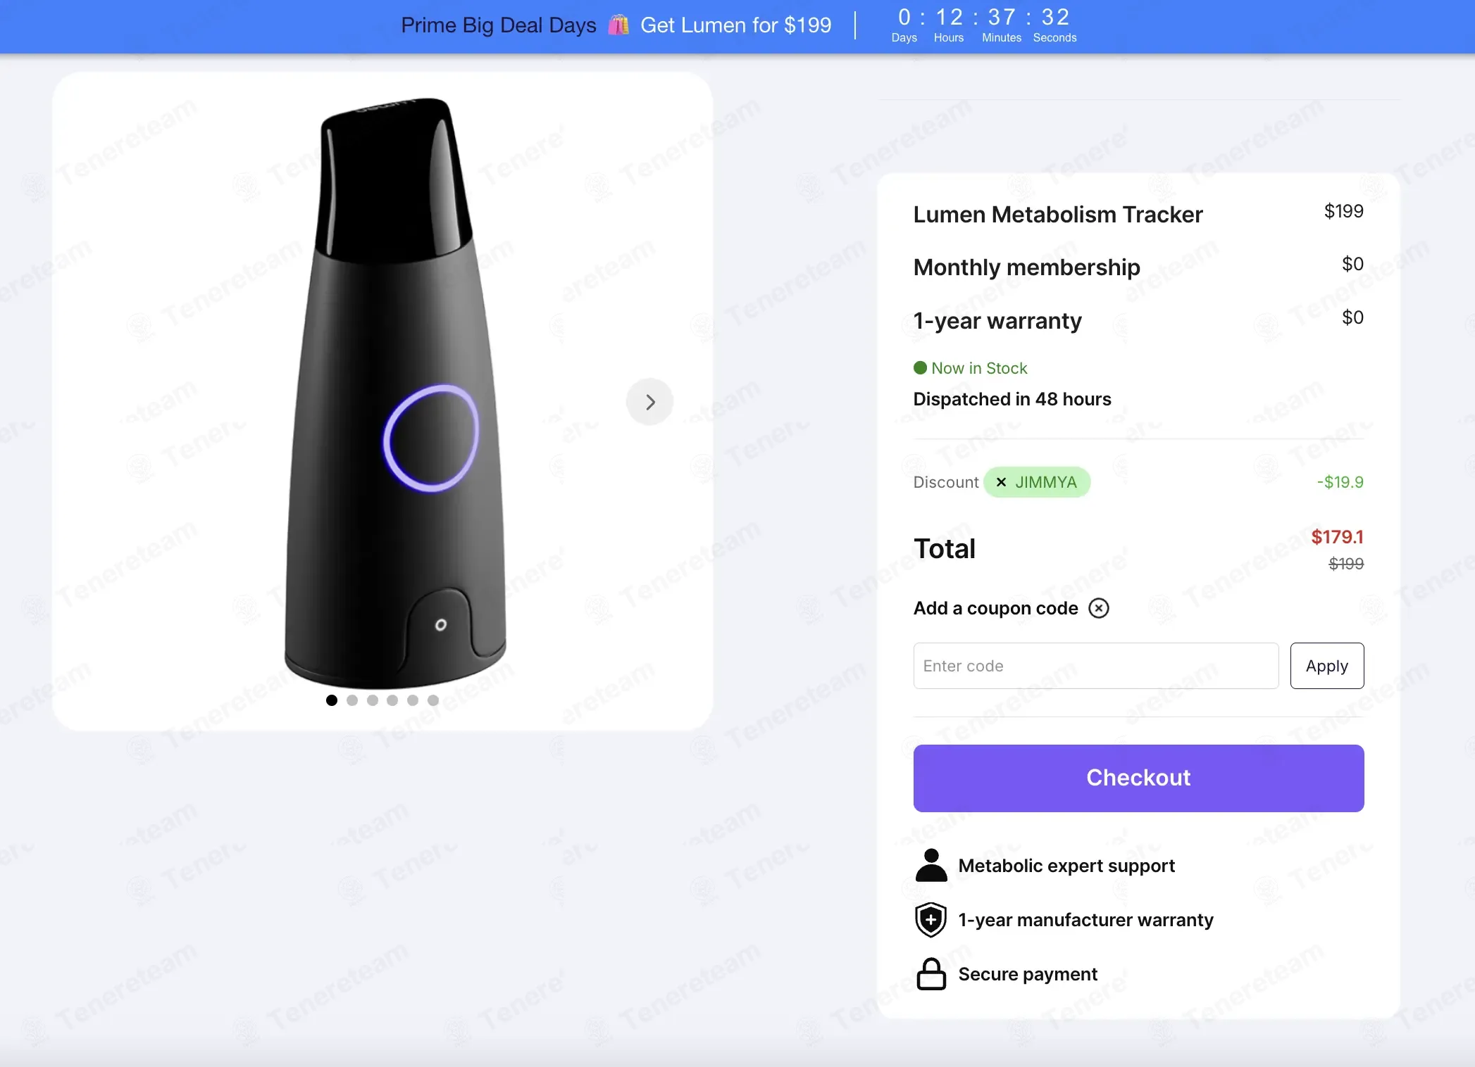Select the fourth carousel dot
This screenshot has width=1475, height=1067.
[392, 700]
